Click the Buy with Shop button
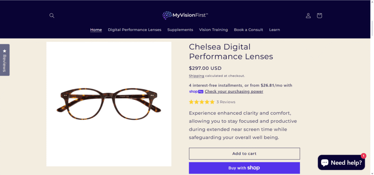 pyautogui.click(x=244, y=168)
